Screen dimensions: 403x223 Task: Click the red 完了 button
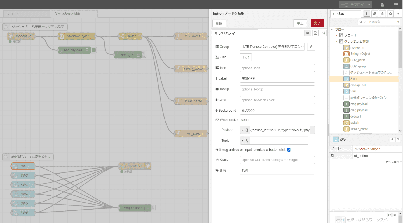click(317, 23)
